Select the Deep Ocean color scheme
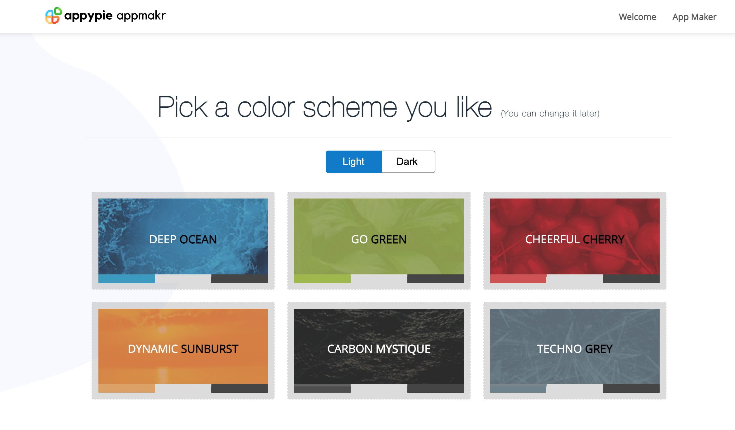Image resolution: width=735 pixels, height=430 pixels. tap(183, 236)
